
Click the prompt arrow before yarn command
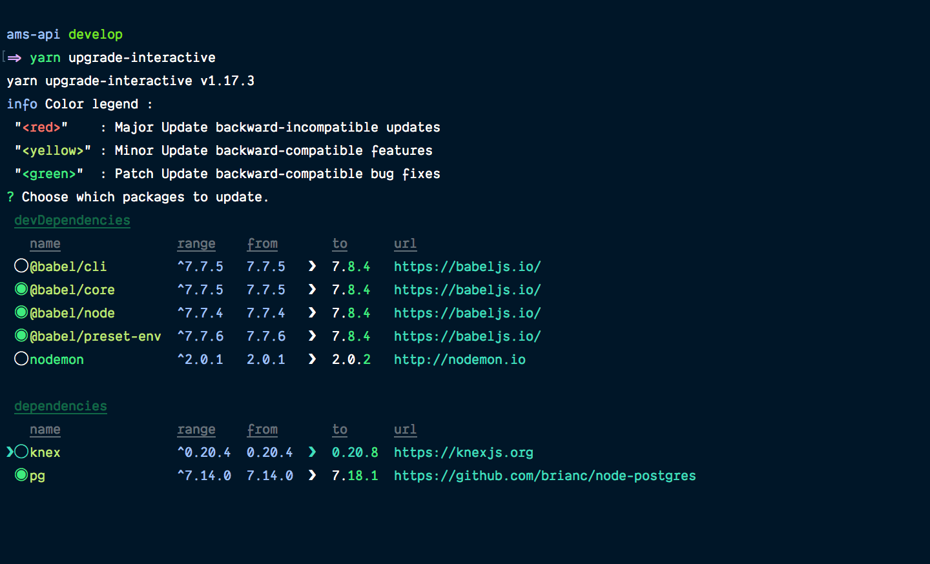click(x=14, y=58)
